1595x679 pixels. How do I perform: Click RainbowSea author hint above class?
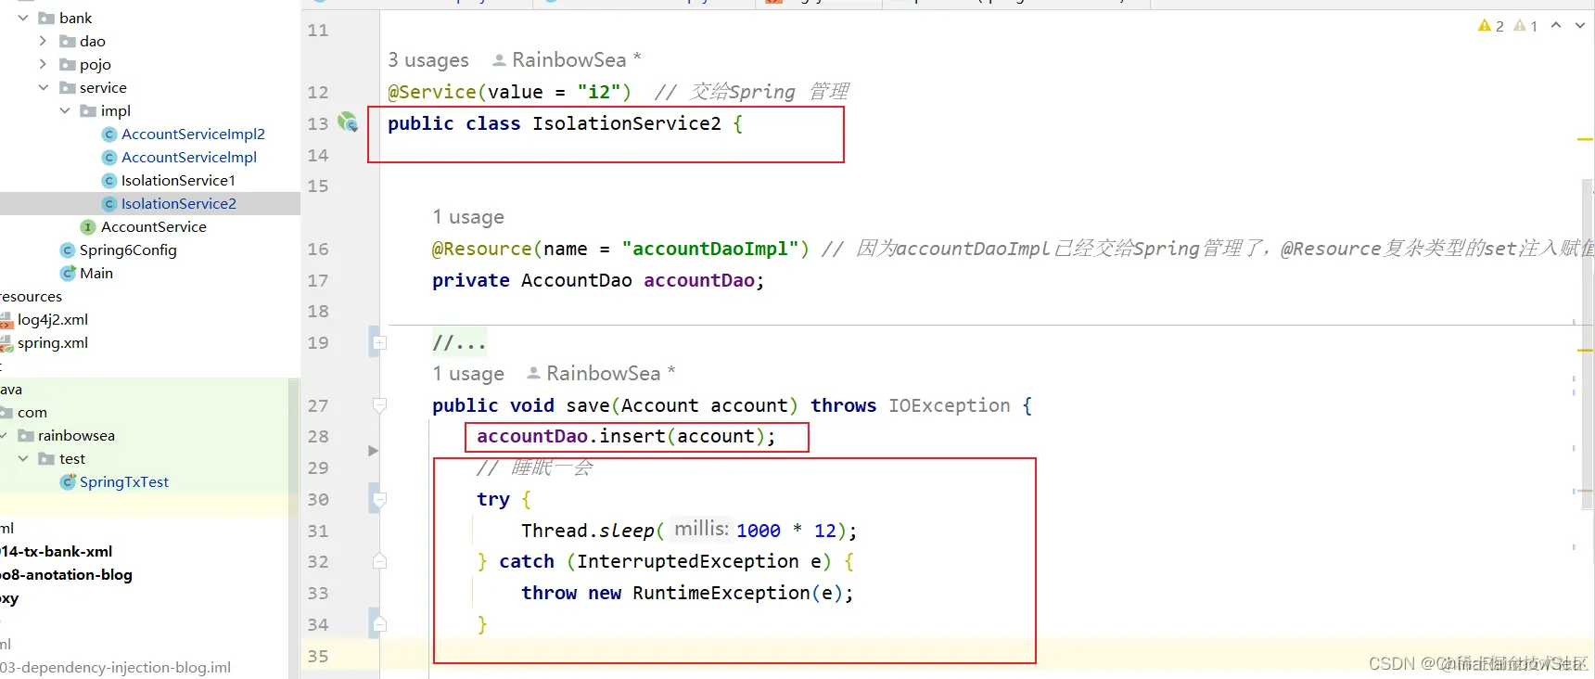tap(568, 60)
